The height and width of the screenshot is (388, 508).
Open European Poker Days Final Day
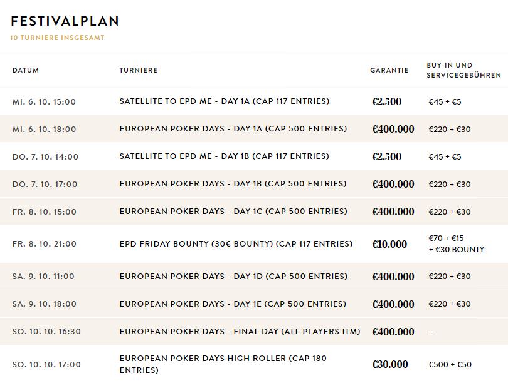point(240,332)
